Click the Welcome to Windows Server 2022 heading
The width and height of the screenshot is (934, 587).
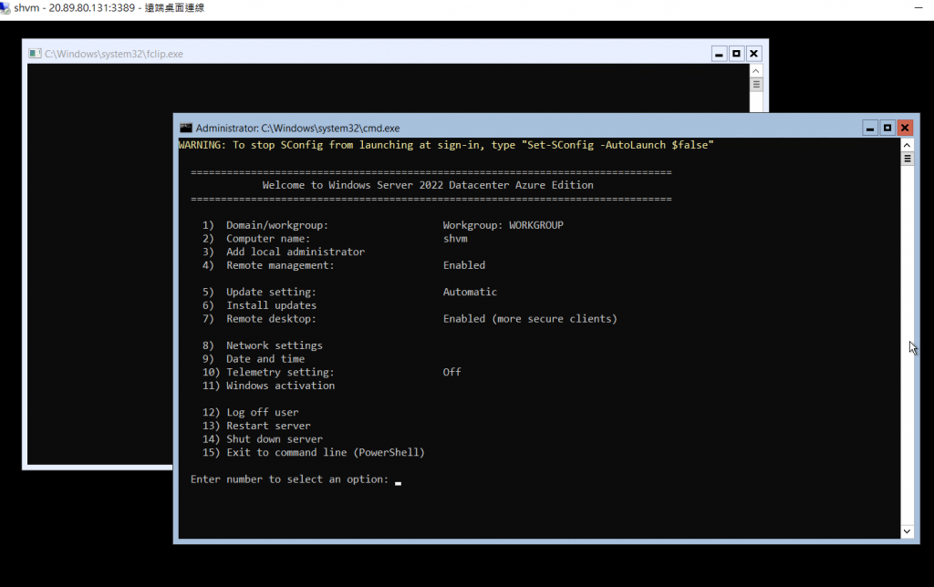coord(428,185)
